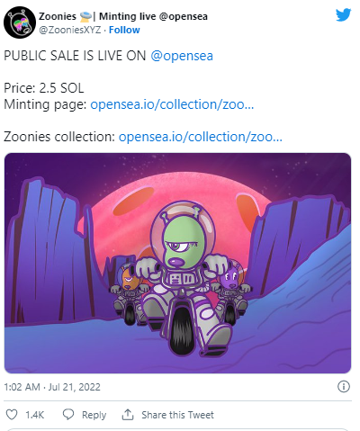The image size is (360, 431).
Task: Open the Zoonies Minting live display name
Action: click(x=123, y=16)
